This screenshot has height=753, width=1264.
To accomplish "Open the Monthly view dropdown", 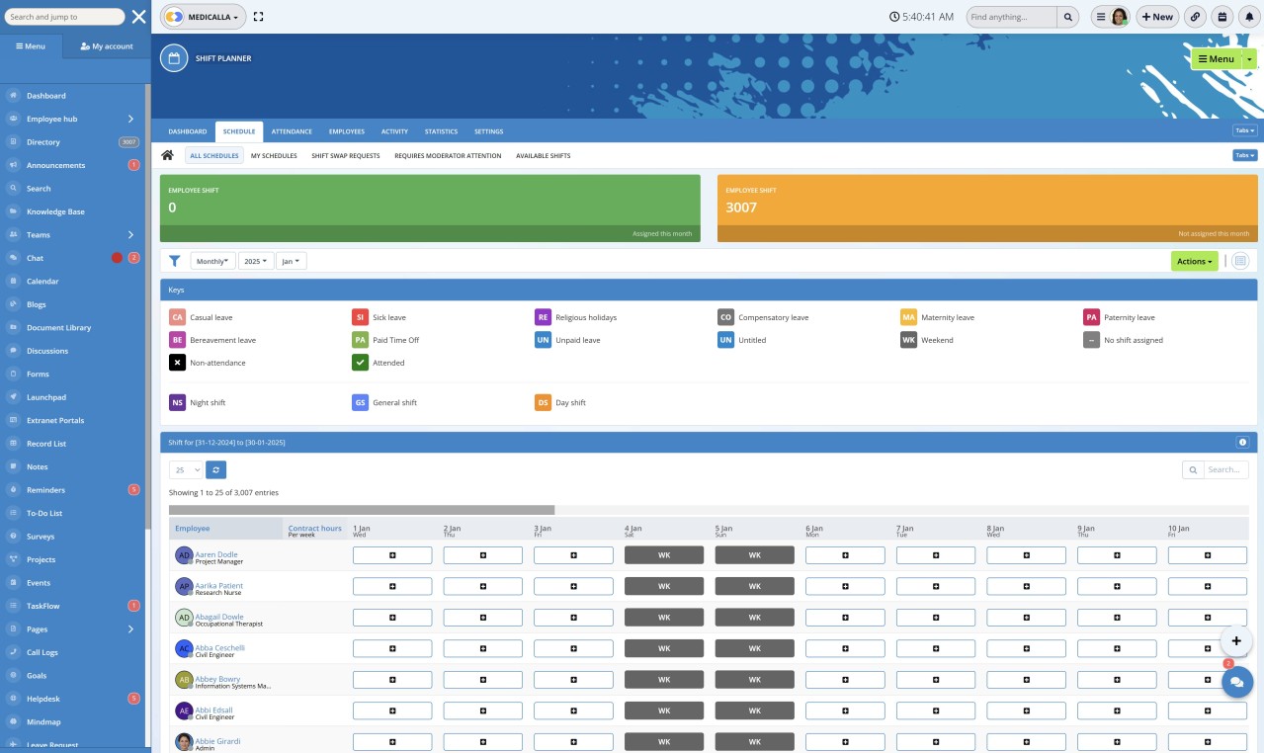I will 211,260.
